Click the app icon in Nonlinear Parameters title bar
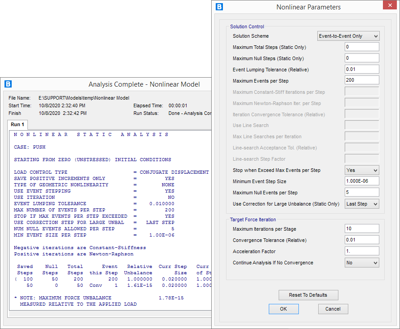Image resolution: width=400 pixels, height=329 pixels. [x=219, y=7]
